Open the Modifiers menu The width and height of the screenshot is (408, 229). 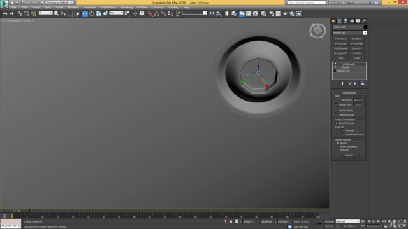73,8
